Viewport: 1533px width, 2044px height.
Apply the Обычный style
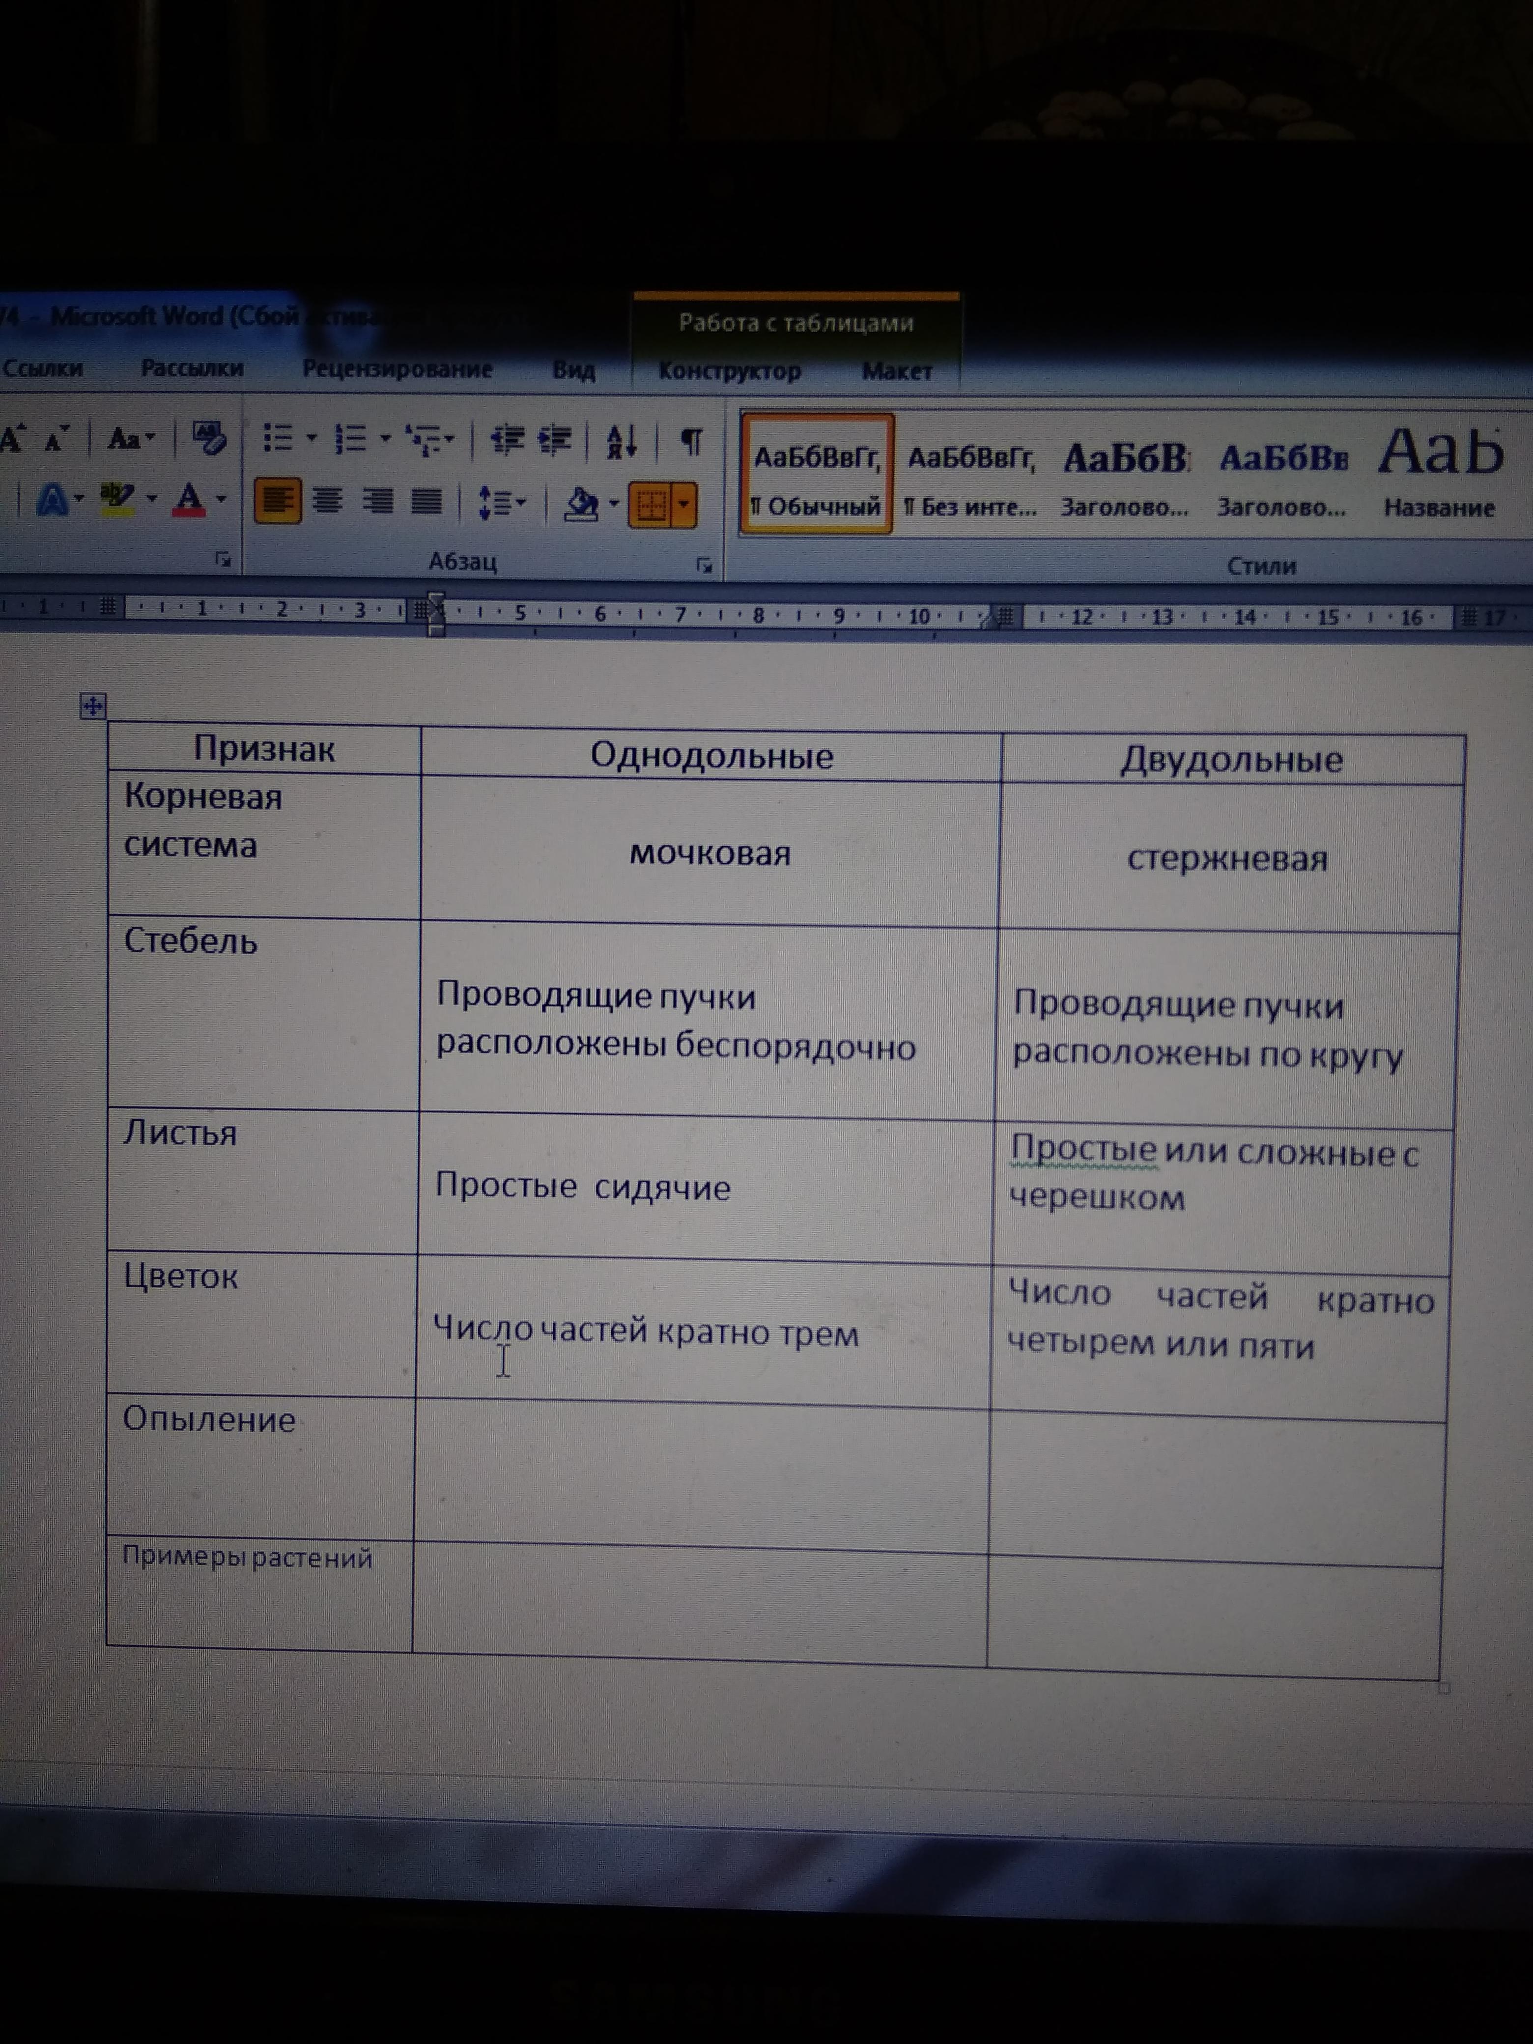816,475
